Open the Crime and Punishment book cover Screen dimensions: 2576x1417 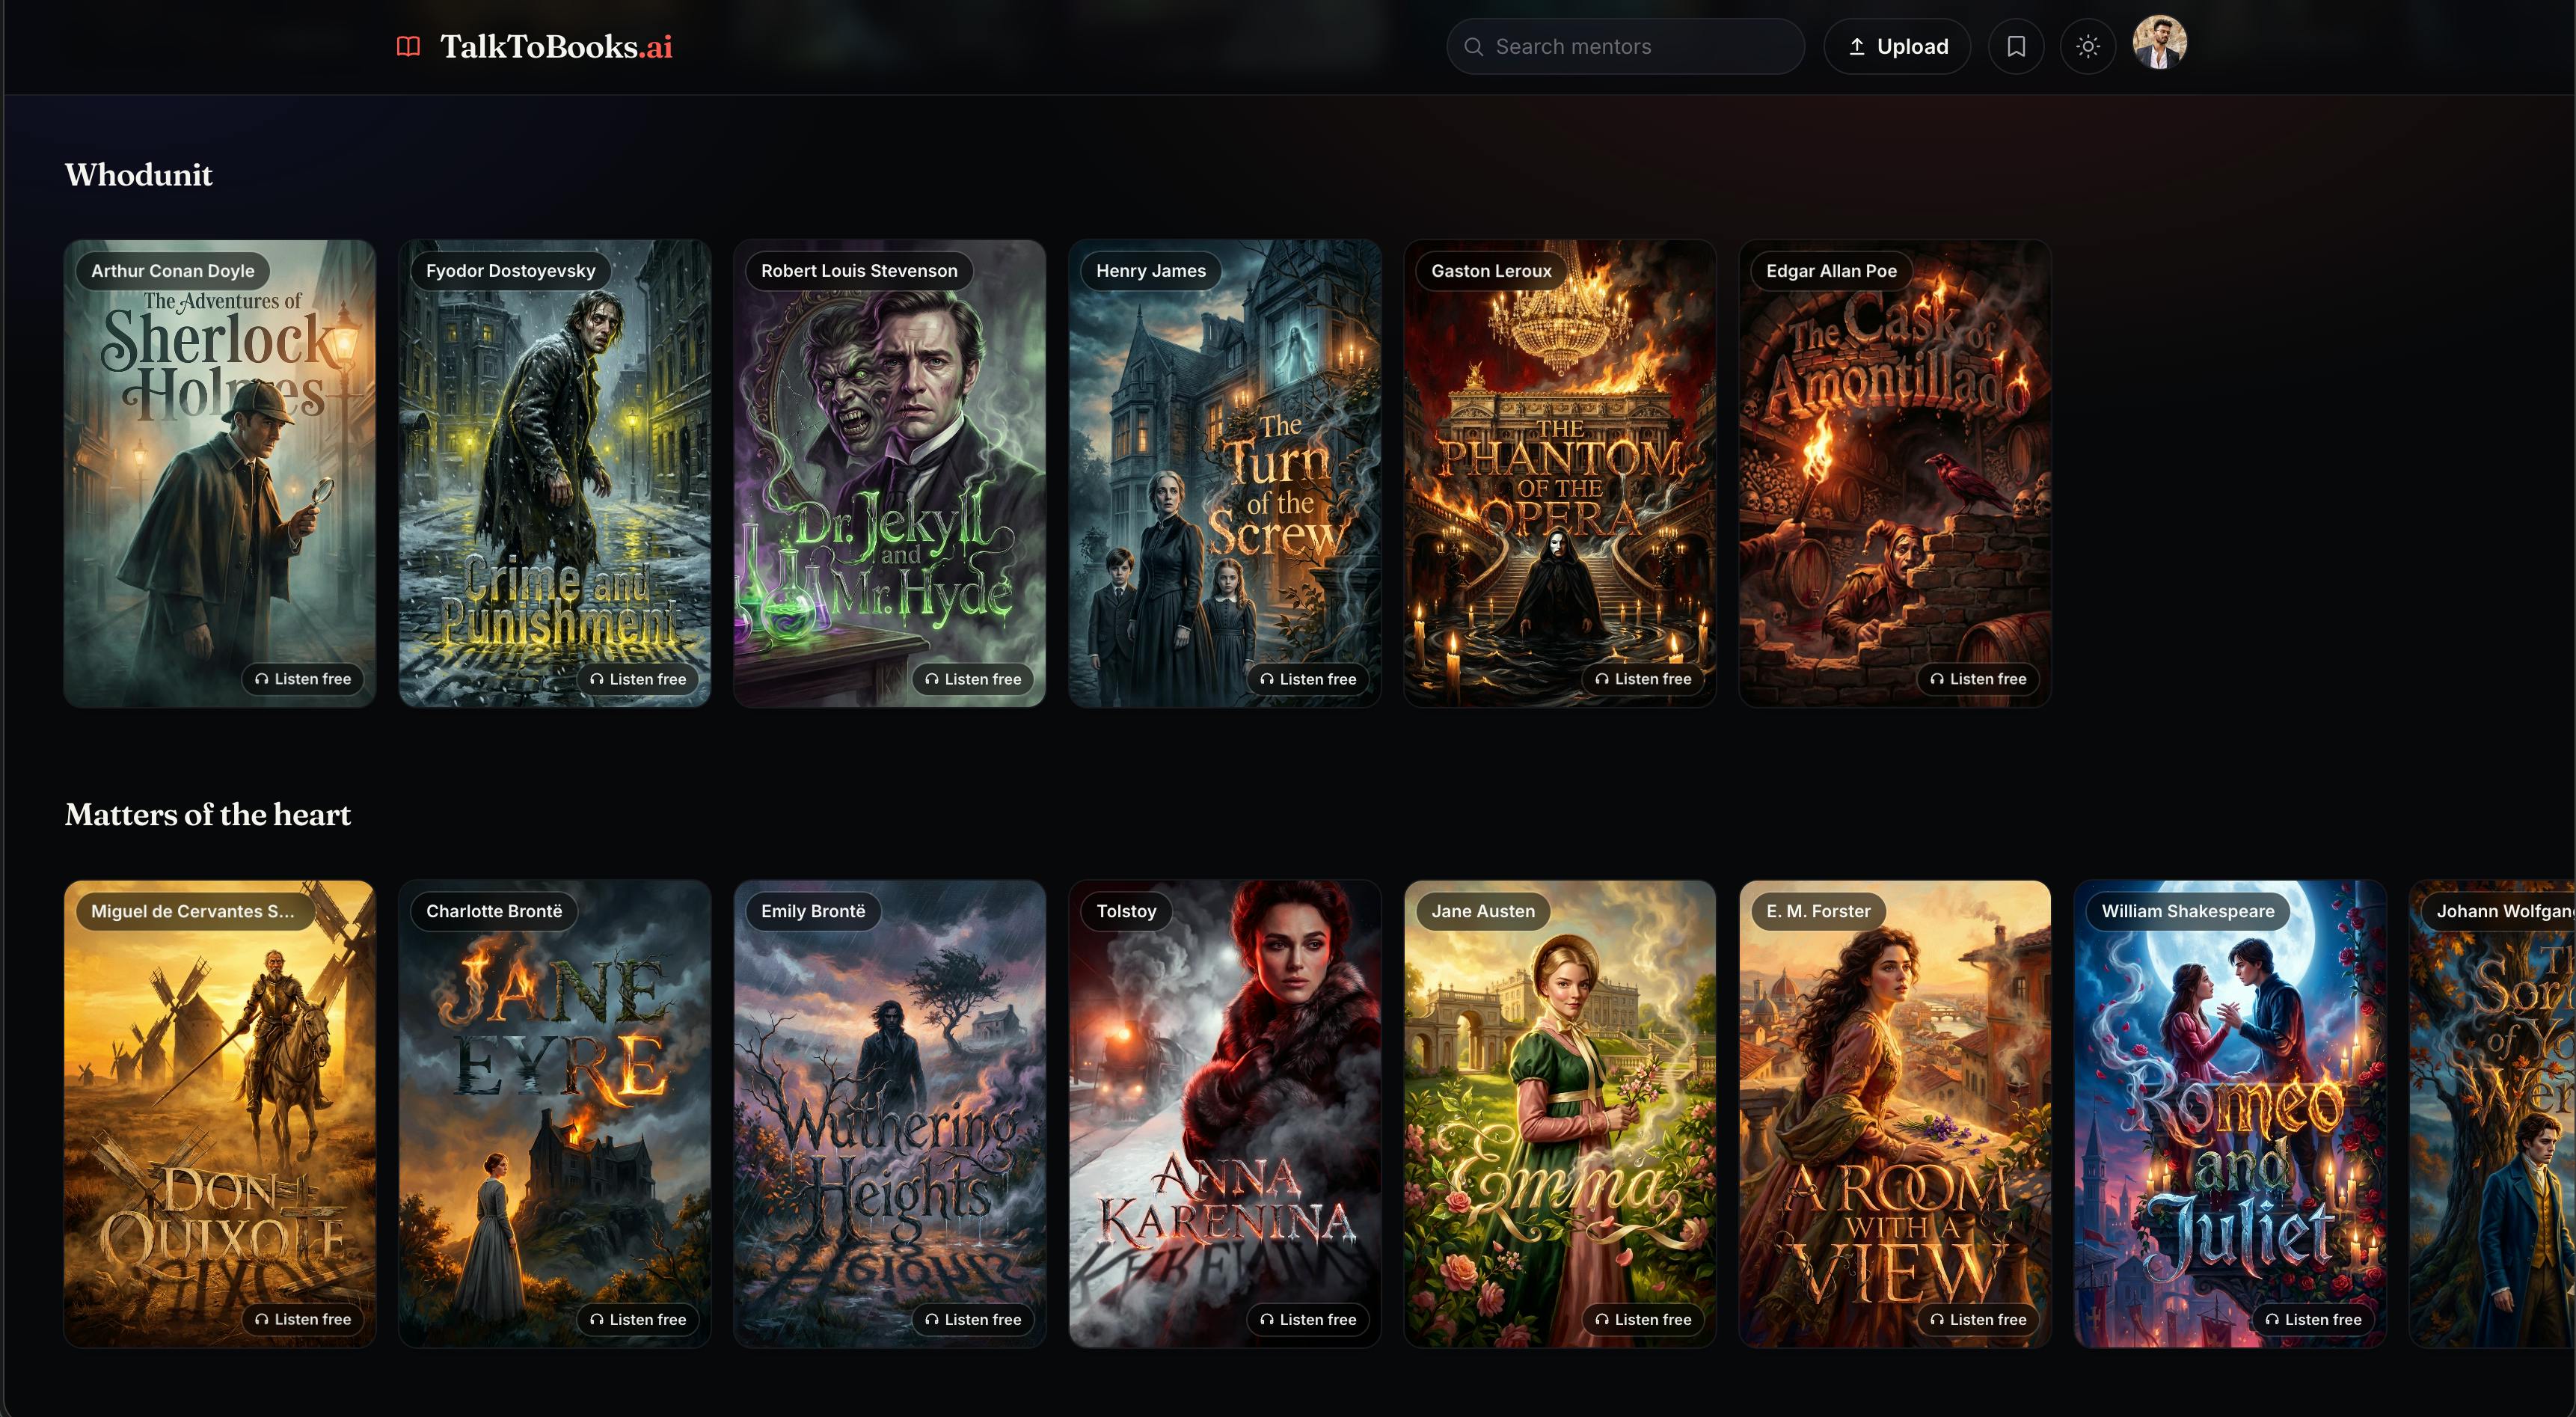click(x=555, y=473)
